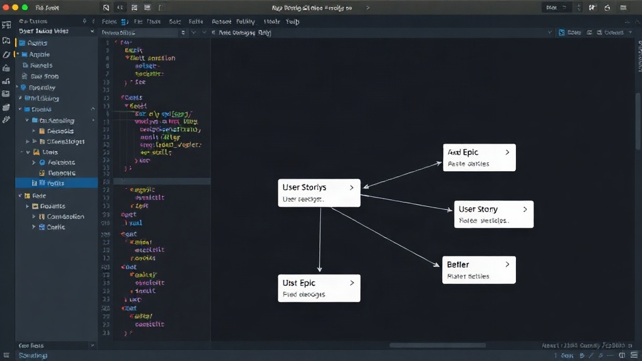Open the Folde menu
The image size is (642, 361).
(x=109, y=22)
